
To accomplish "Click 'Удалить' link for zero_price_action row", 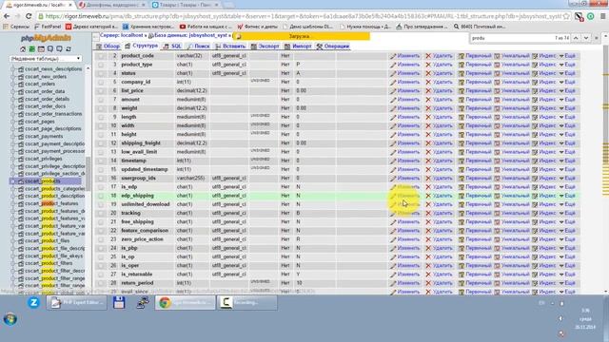I will tap(442, 239).
